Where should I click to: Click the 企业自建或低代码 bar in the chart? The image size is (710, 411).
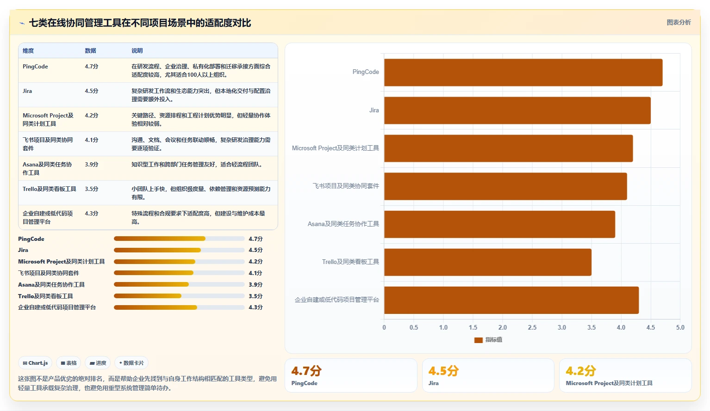511,300
